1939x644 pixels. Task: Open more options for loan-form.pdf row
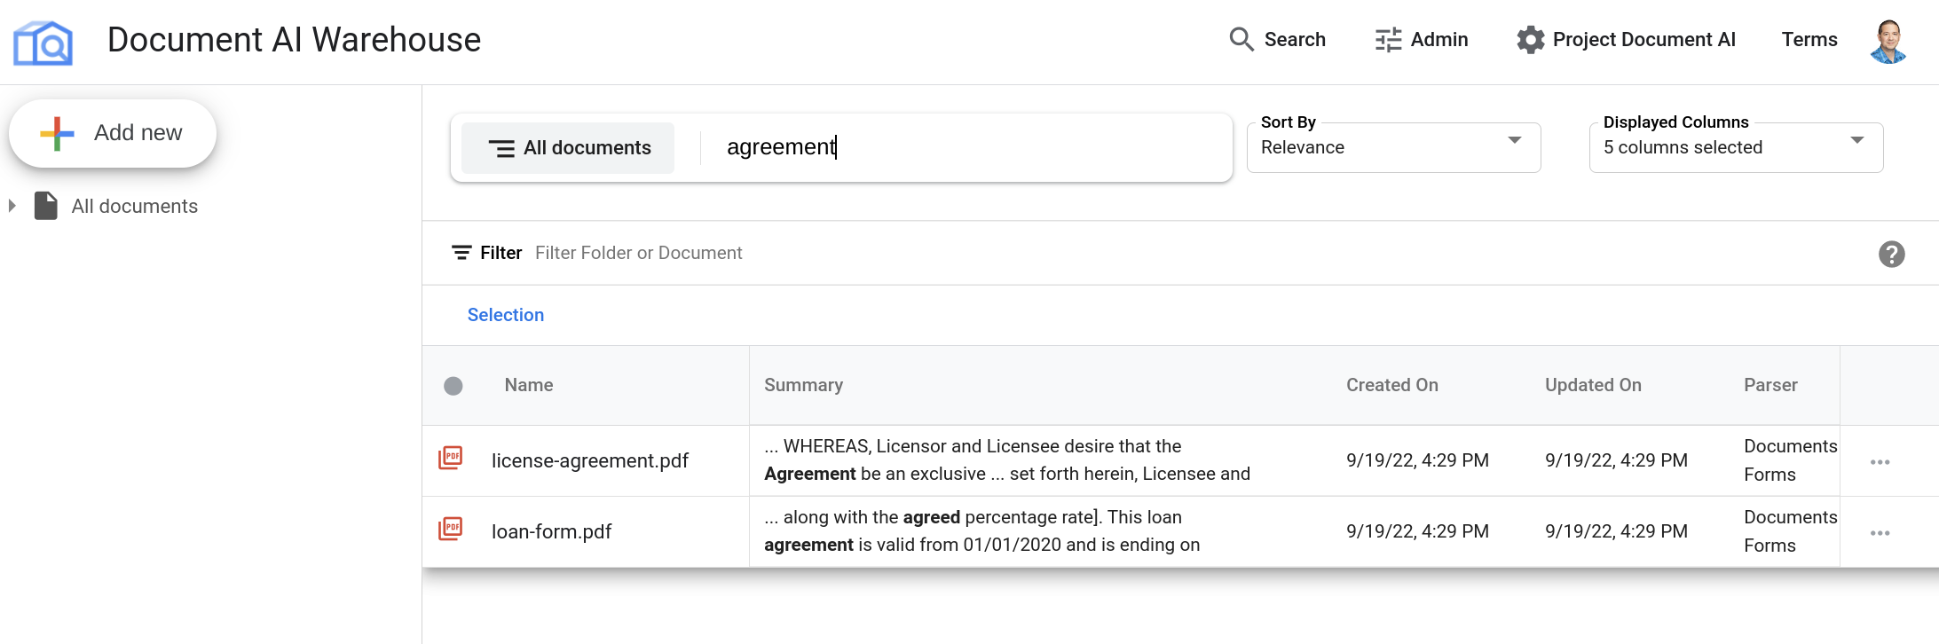pos(1880,533)
